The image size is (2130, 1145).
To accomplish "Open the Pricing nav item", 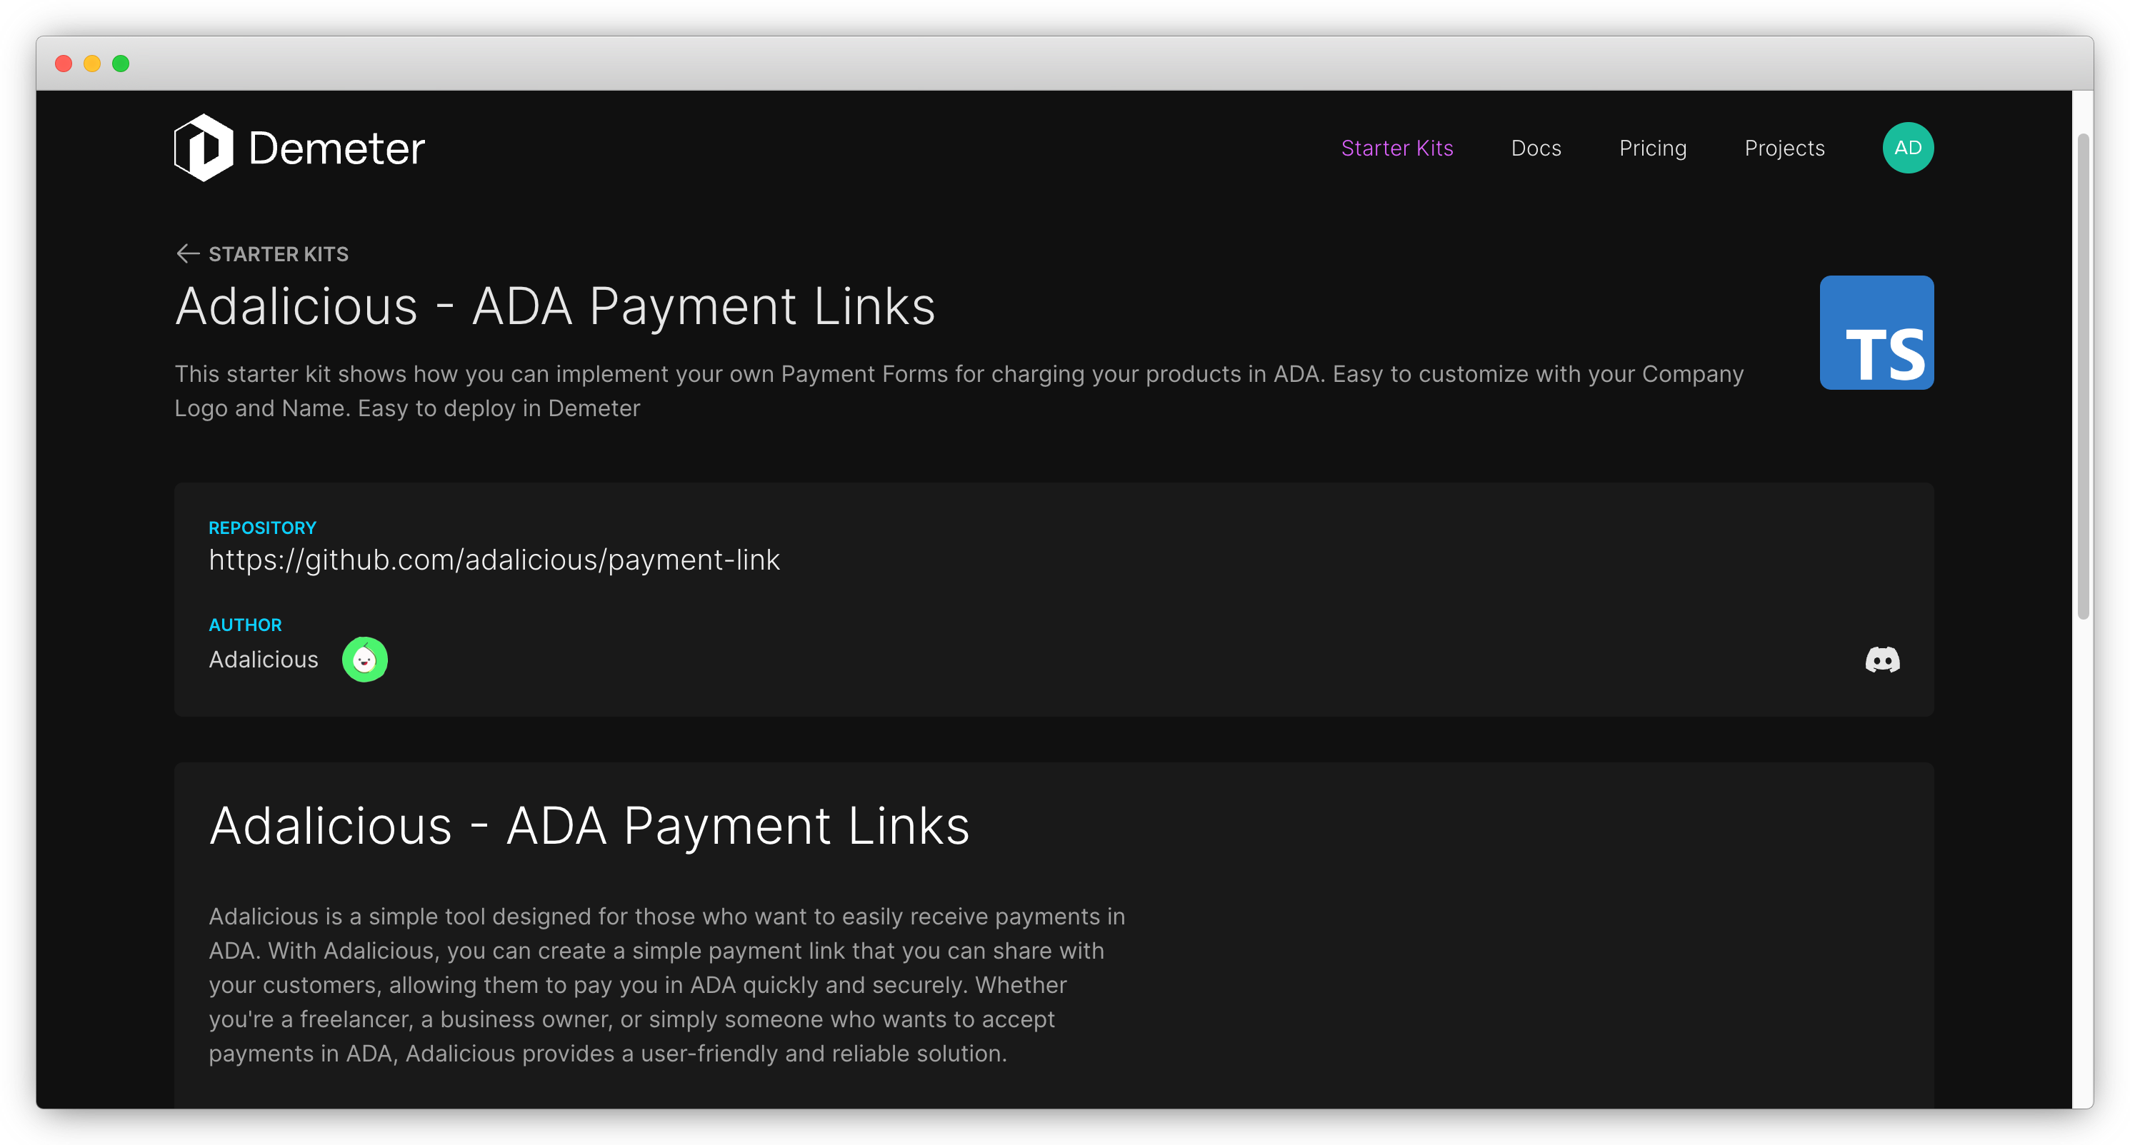I will point(1652,148).
